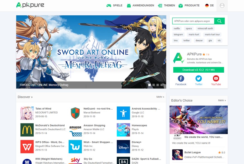244x164 pixels.
Task: Click the Sky Go title text
Action: pyautogui.click(x=88, y=159)
